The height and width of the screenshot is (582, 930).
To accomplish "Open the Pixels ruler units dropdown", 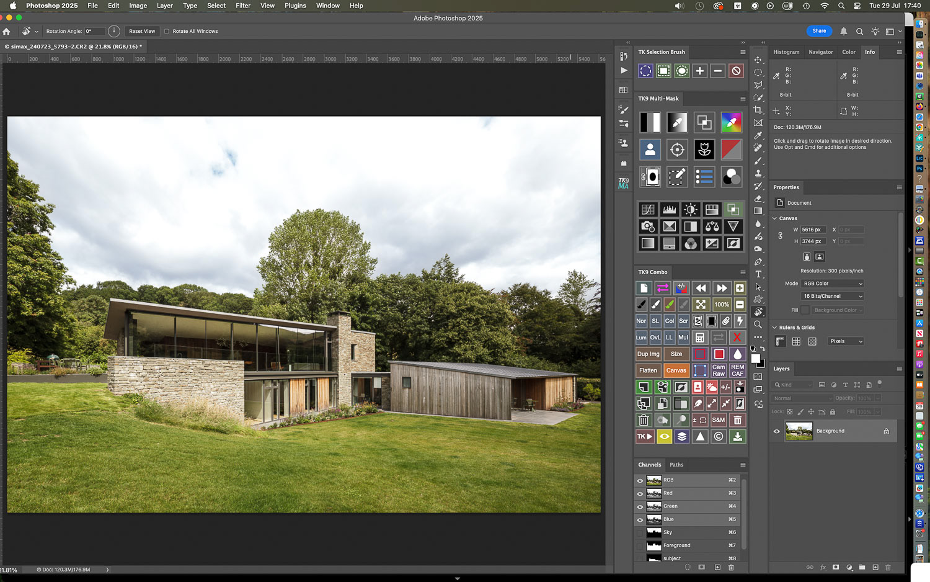I will (846, 341).
